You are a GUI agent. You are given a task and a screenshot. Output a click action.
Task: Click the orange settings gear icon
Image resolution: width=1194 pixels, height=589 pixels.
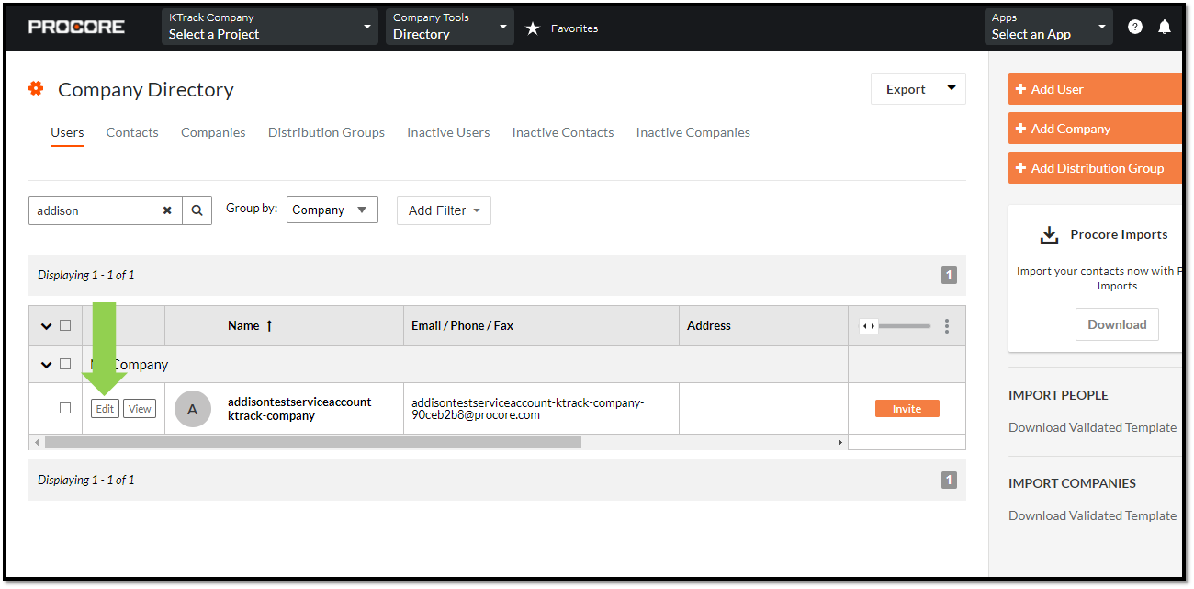pyautogui.click(x=36, y=88)
